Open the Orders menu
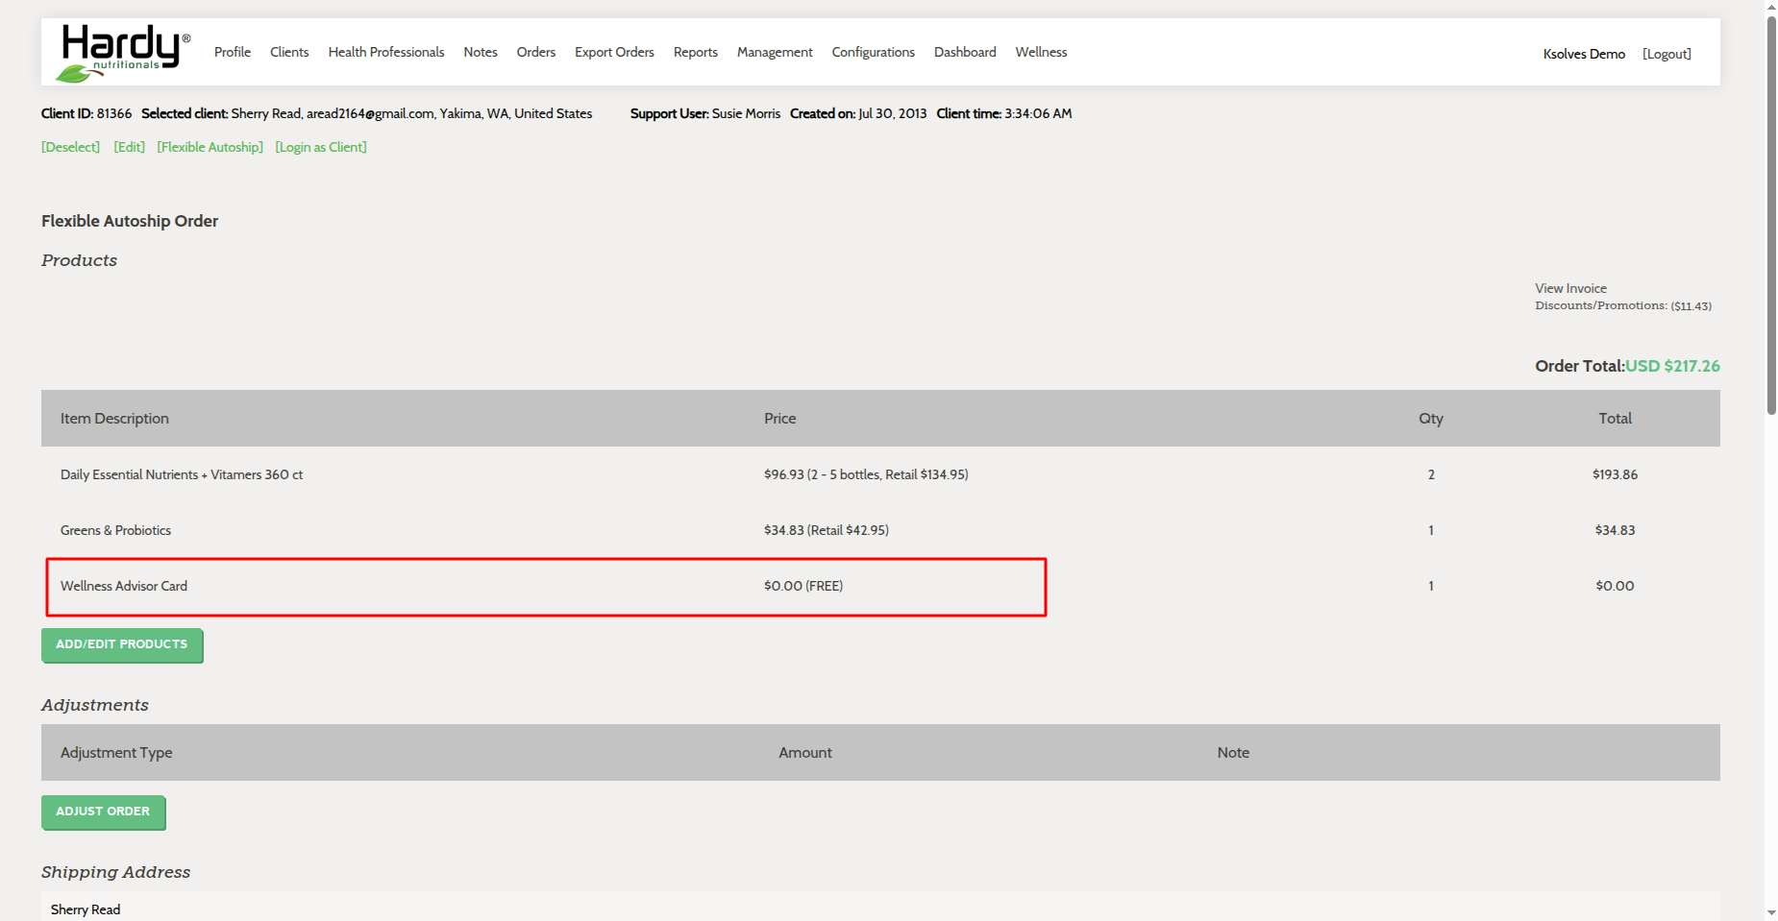Screen dimensions: 1778x921 535,52
